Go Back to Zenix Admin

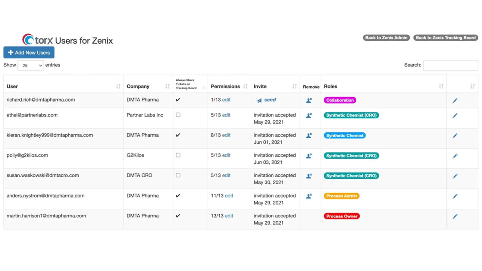386,38
